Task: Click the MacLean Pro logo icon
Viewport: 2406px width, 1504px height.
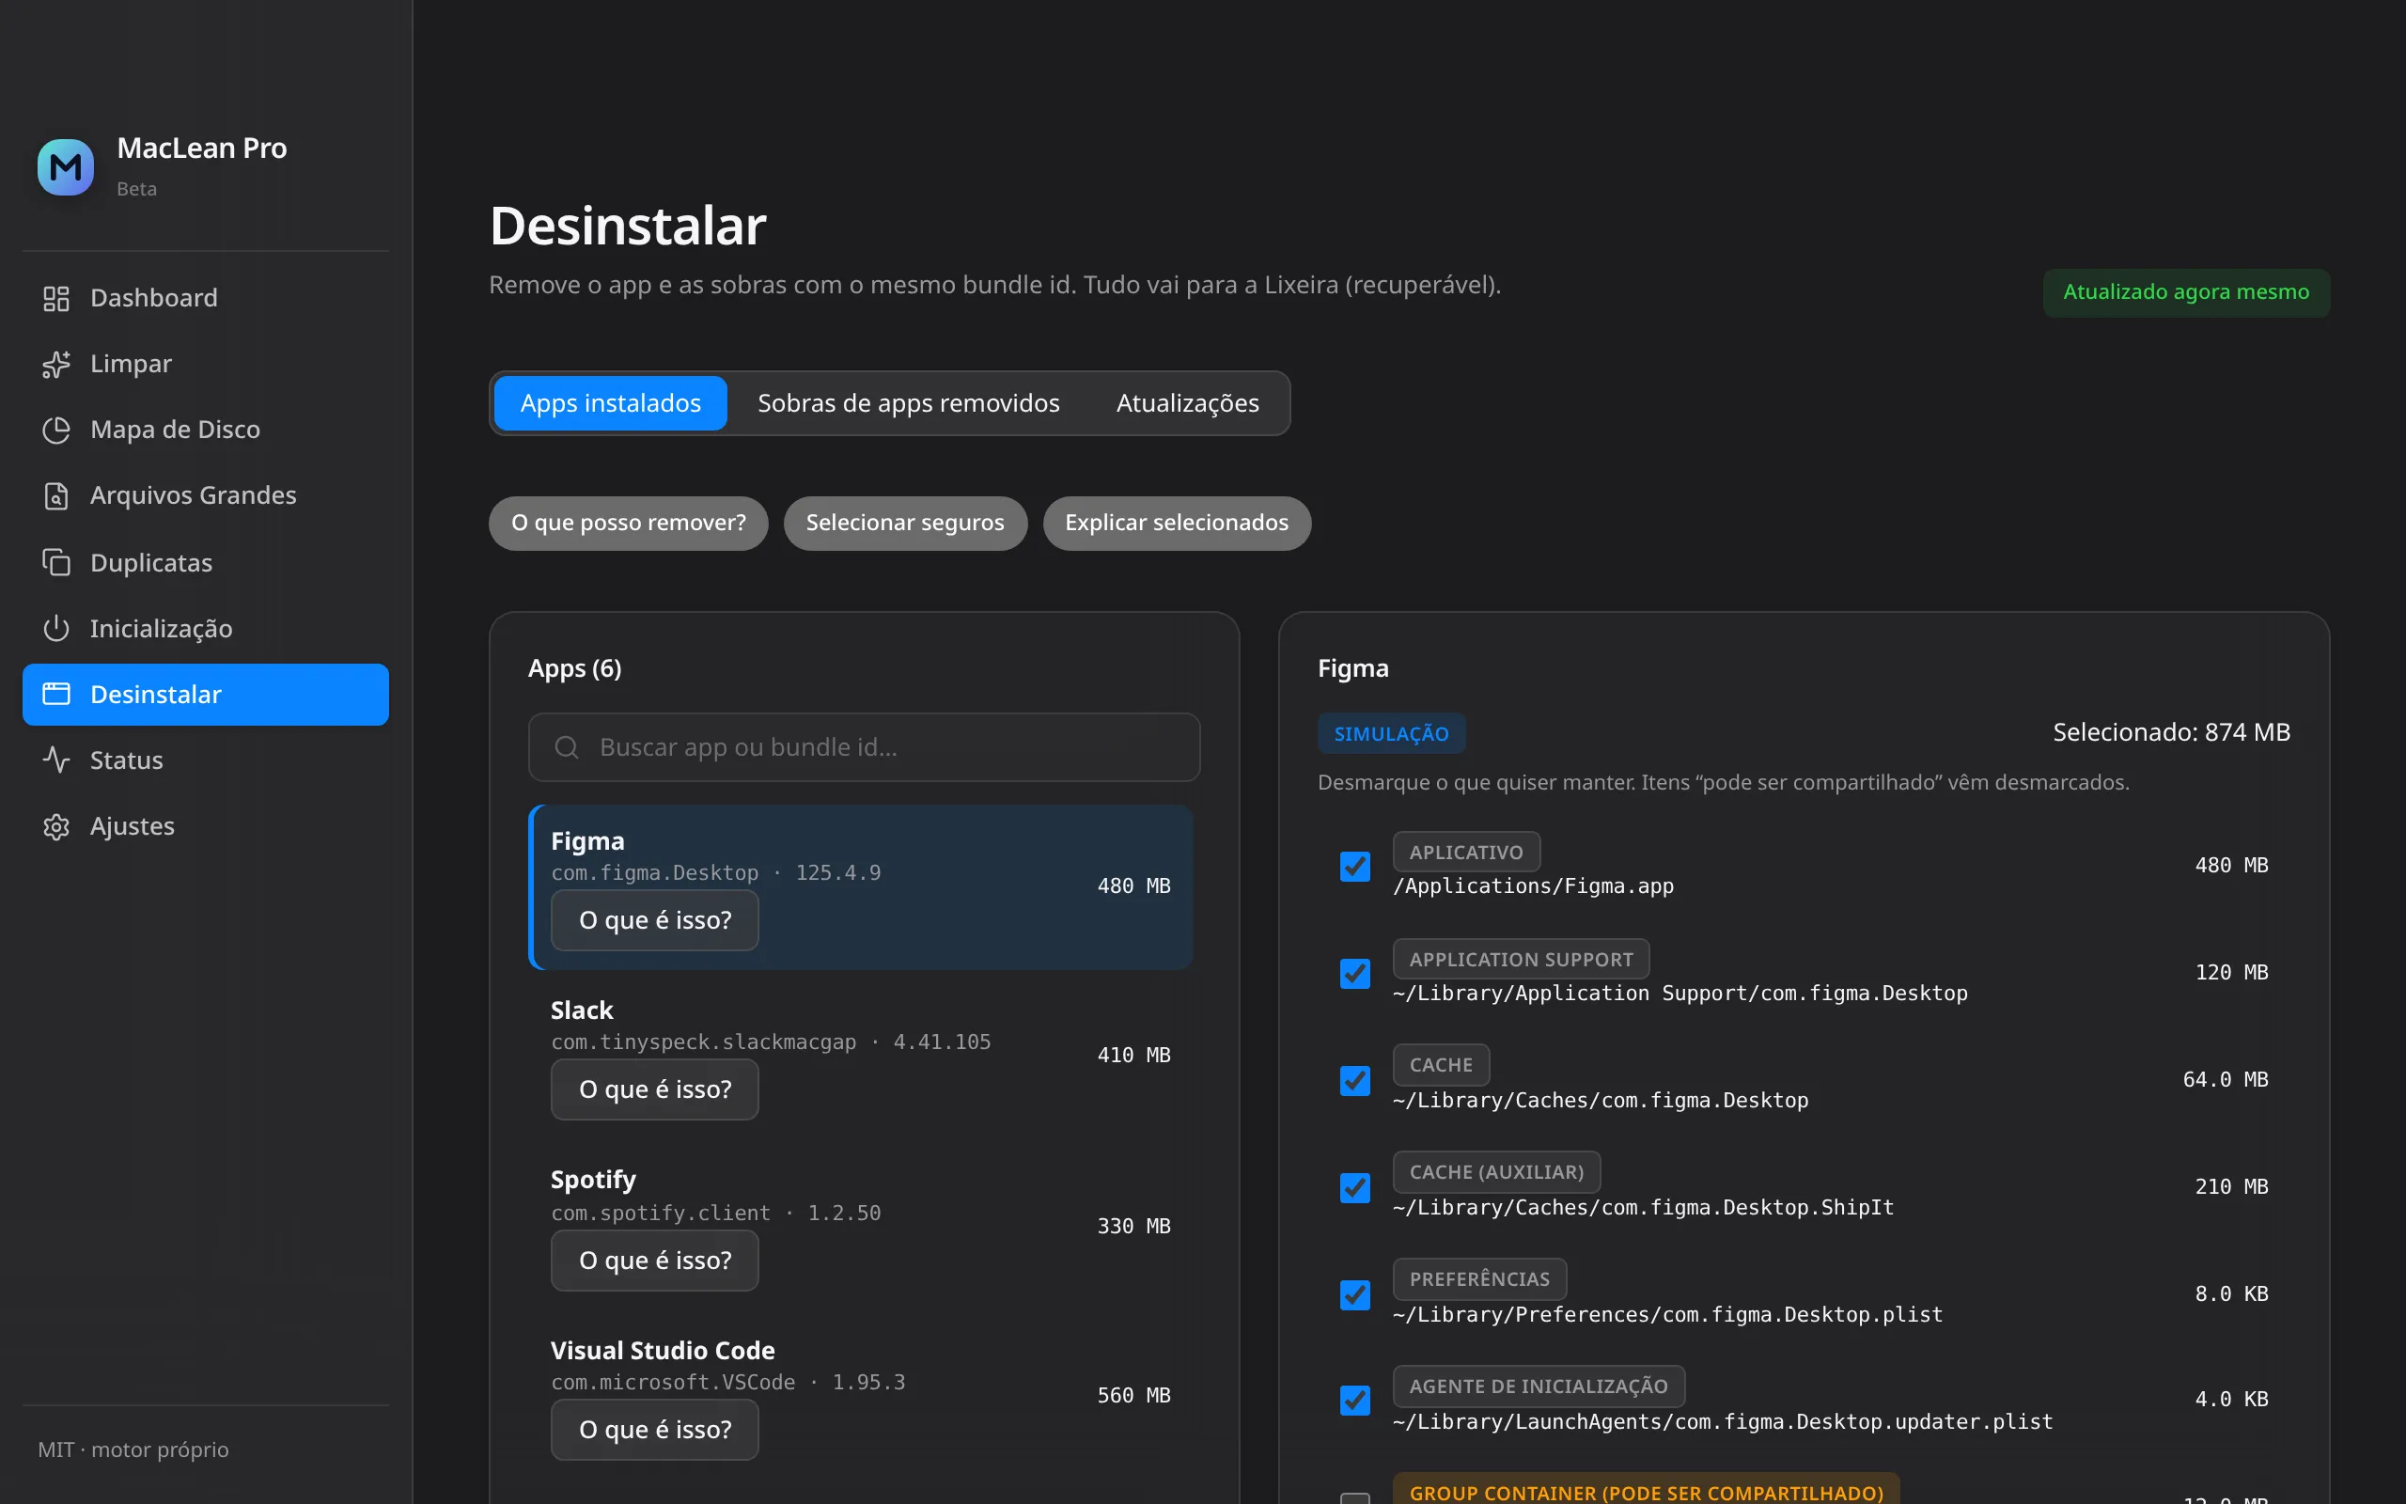Action: point(66,167)
